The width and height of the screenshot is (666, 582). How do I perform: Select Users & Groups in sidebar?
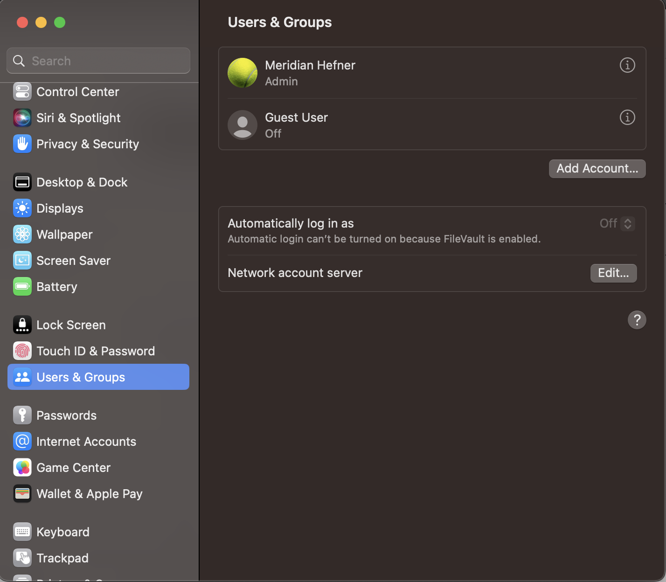pyautogui.click(x=80, y=377)
